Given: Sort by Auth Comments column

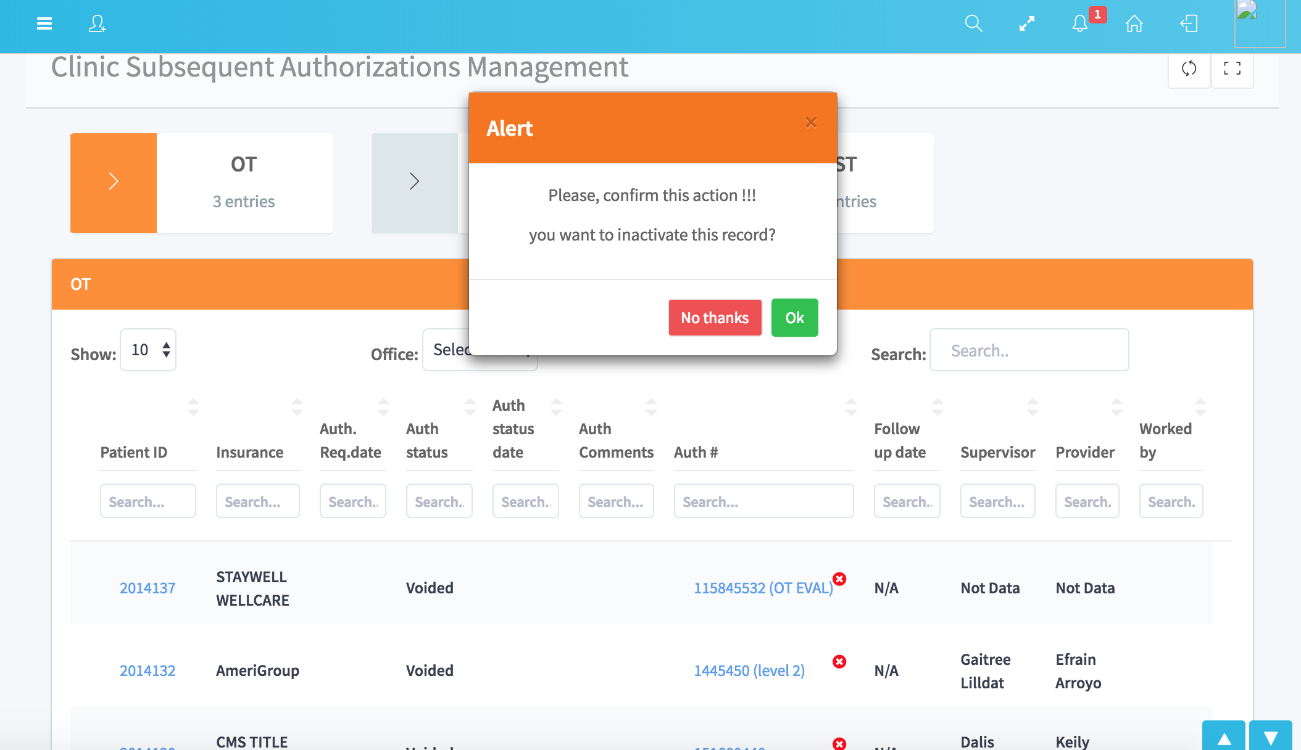Looking at the screenshot, I should [x=651, y=406].
